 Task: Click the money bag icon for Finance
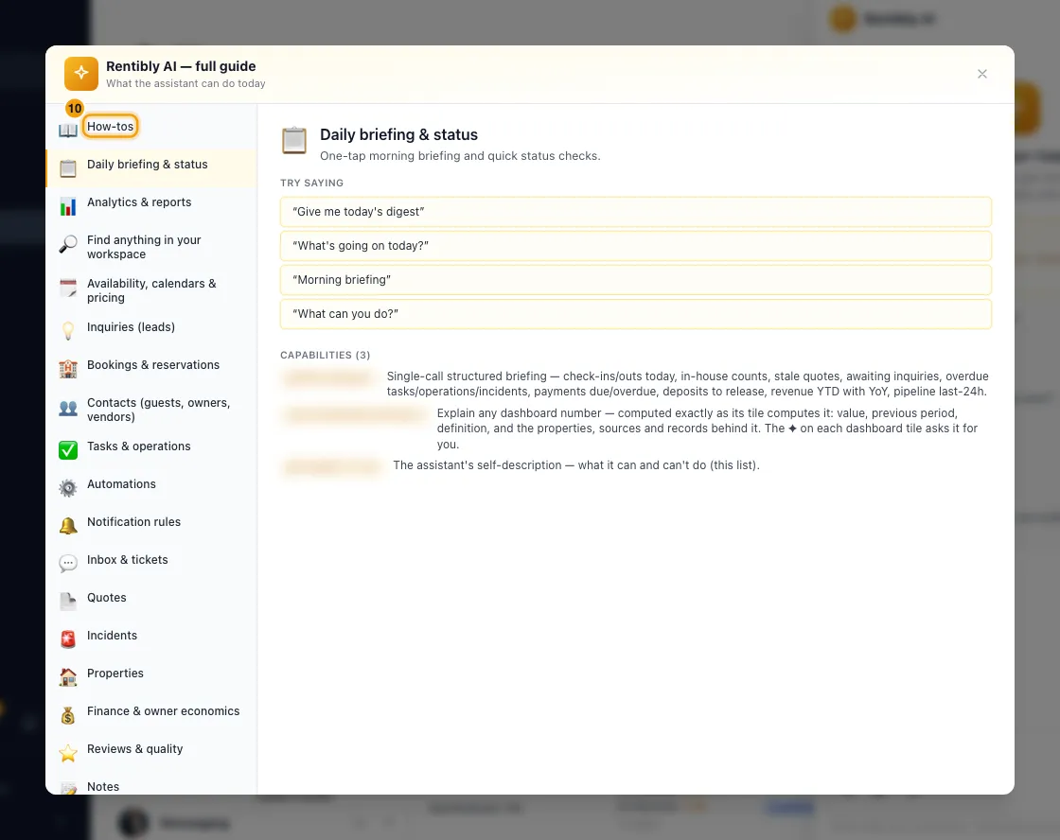(67, 714)
